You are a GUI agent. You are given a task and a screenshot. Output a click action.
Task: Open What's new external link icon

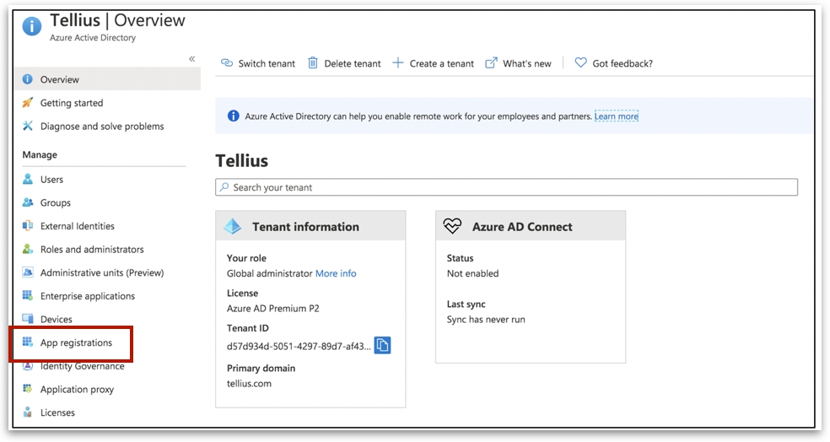tap(491, 63)
